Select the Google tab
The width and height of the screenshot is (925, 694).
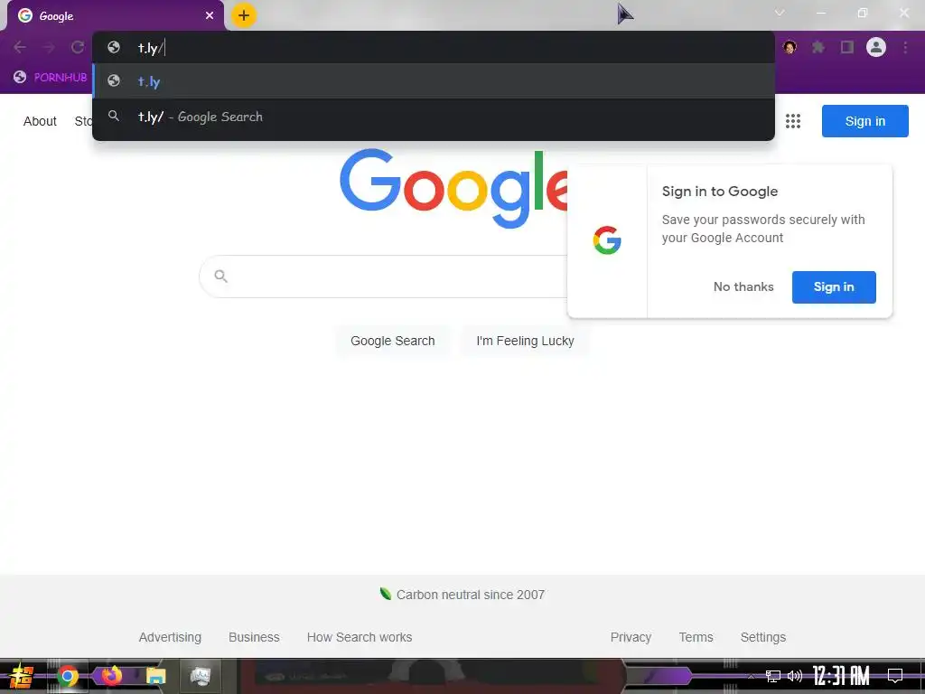(x=115, y=16)
